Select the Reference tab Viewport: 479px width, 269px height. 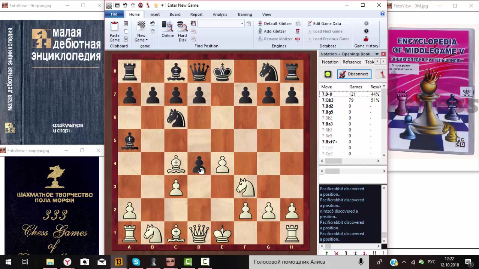point(352,62)
